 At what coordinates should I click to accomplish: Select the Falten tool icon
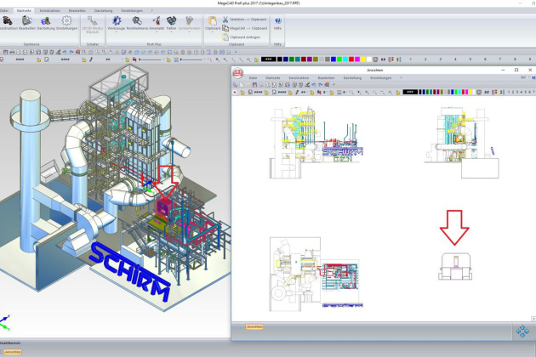(173, 21)
